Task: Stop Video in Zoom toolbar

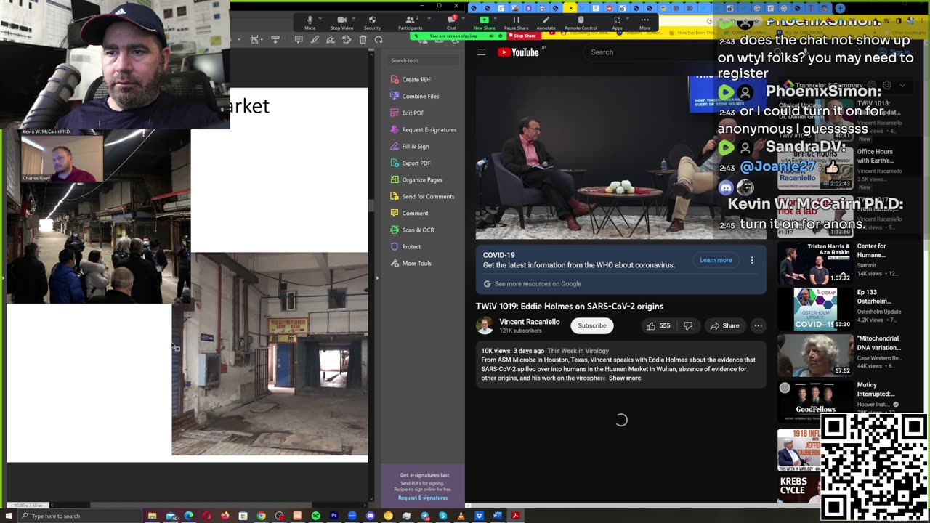Action: coord(341,23)
